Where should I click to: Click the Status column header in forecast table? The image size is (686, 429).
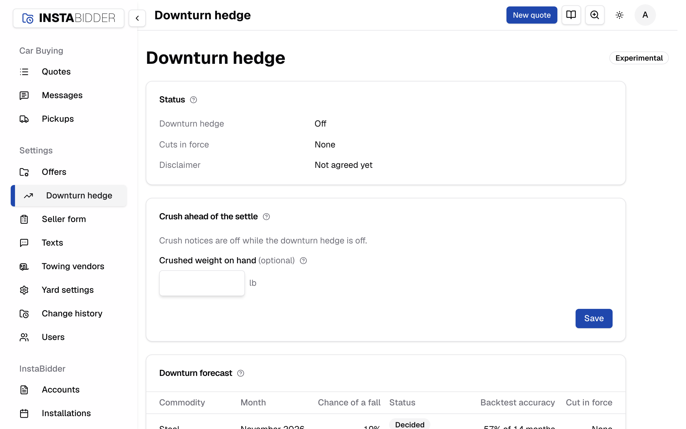click(402, 403)
